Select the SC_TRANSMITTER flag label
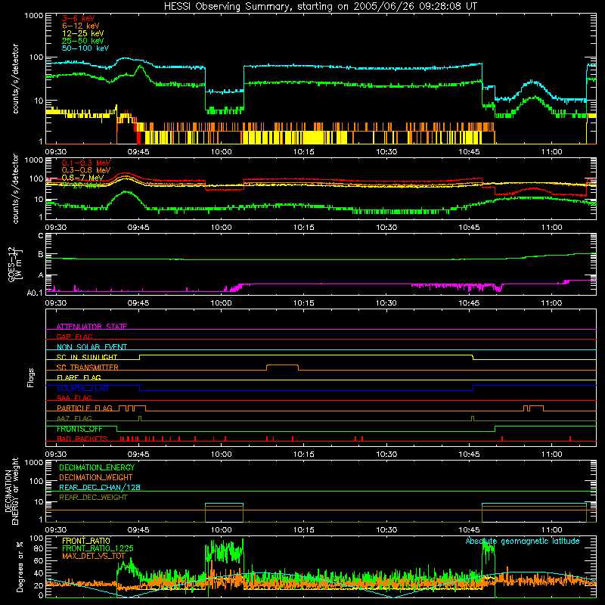The width and height of the screenshot is (605, 605). [88, 368]
